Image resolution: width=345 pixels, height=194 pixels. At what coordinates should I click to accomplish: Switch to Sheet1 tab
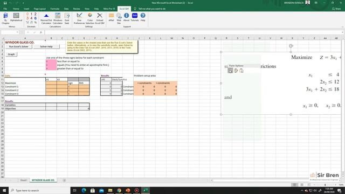tap(24, 180)
